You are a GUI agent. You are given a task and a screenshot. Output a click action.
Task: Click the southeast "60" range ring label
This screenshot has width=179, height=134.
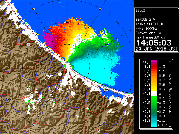[101, 125]
